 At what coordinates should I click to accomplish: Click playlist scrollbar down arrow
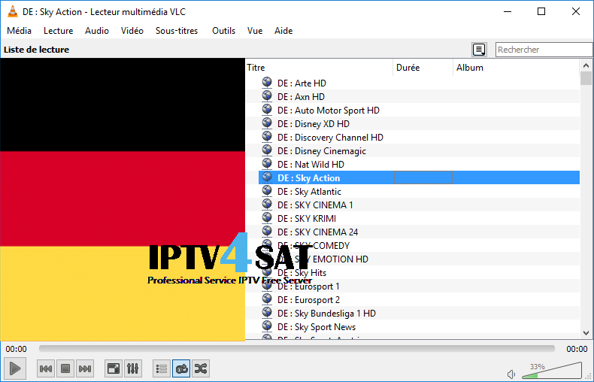586,333
